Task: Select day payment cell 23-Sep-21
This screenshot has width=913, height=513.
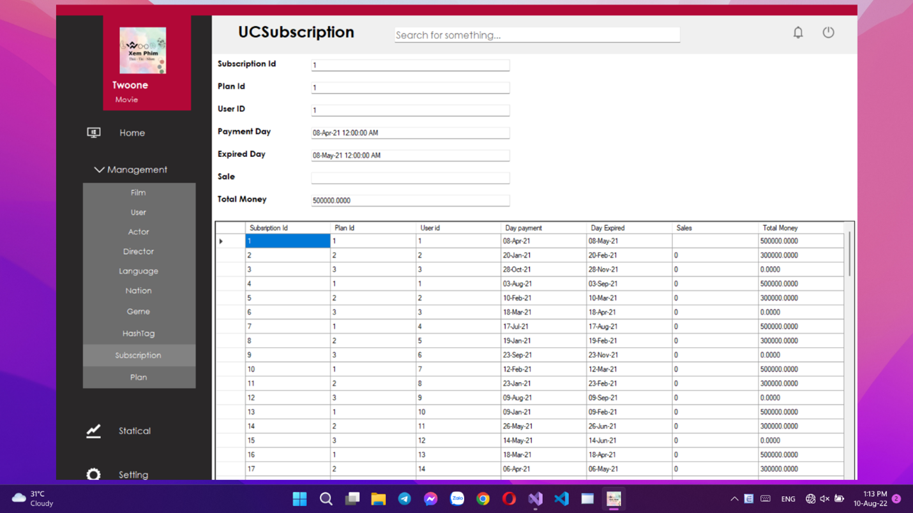Action: [x=544, y=355]
